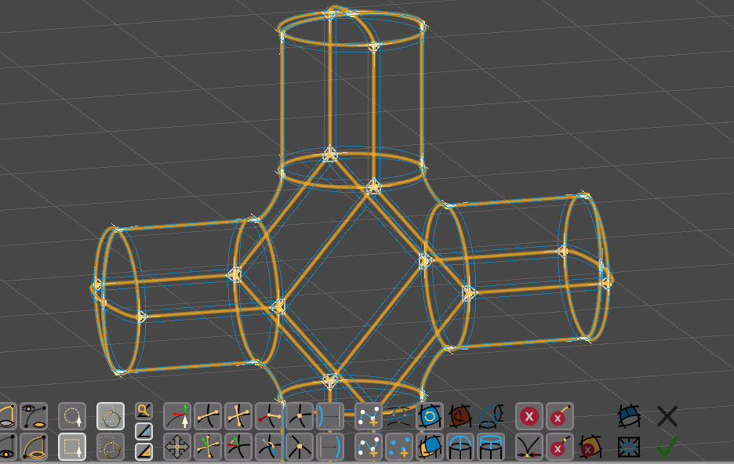
Task: Click the red X delete curve icon
Action: click(559, 416)
